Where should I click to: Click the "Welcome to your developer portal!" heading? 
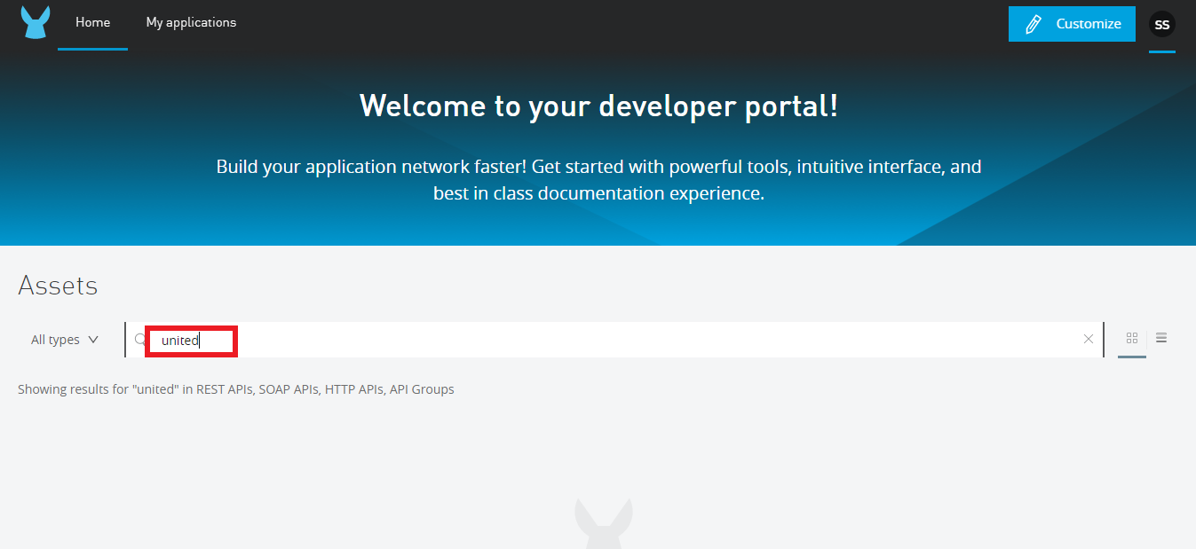click(598, 106)
